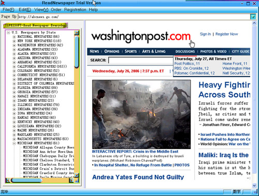Click web page scroll-down arrow
The image size is (259, 196).
pyautogui.click(x=254, y=186)
